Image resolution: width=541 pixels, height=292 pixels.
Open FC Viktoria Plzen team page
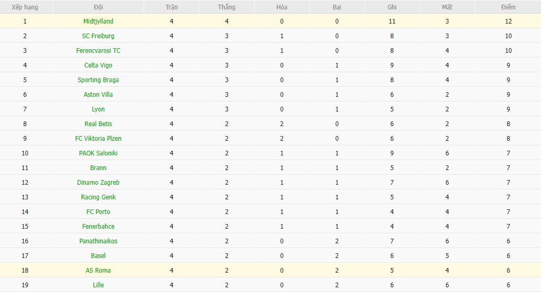pos(98,139)
